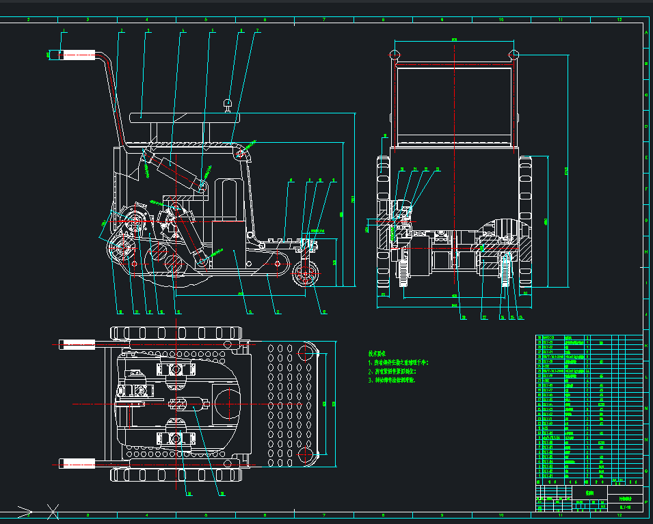Click the 技术要求 heading text
The image size is (653, 524).
377,353
